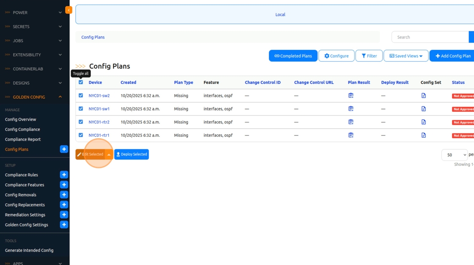Uncheck the NYC01-sw2 row checkbox

pos(81,96)
